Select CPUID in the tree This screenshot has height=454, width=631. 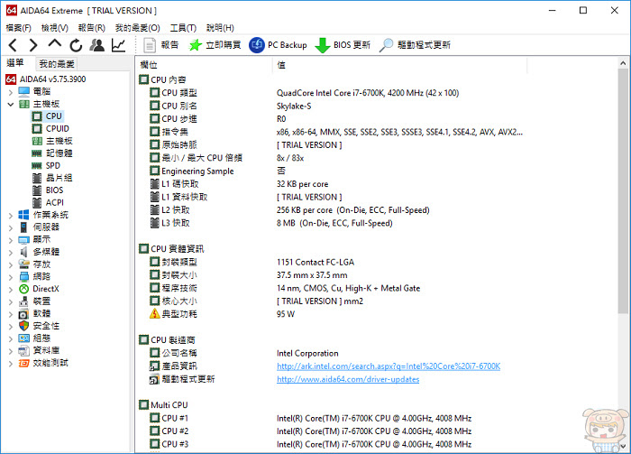[50, 128]
